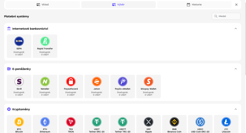Collapse the Kryptoměny section
246x133 pixels.
coord(236,109)
